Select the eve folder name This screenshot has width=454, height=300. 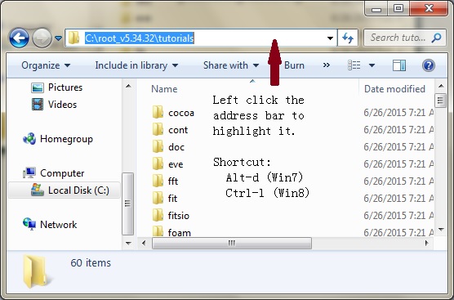tap(176, 164)
